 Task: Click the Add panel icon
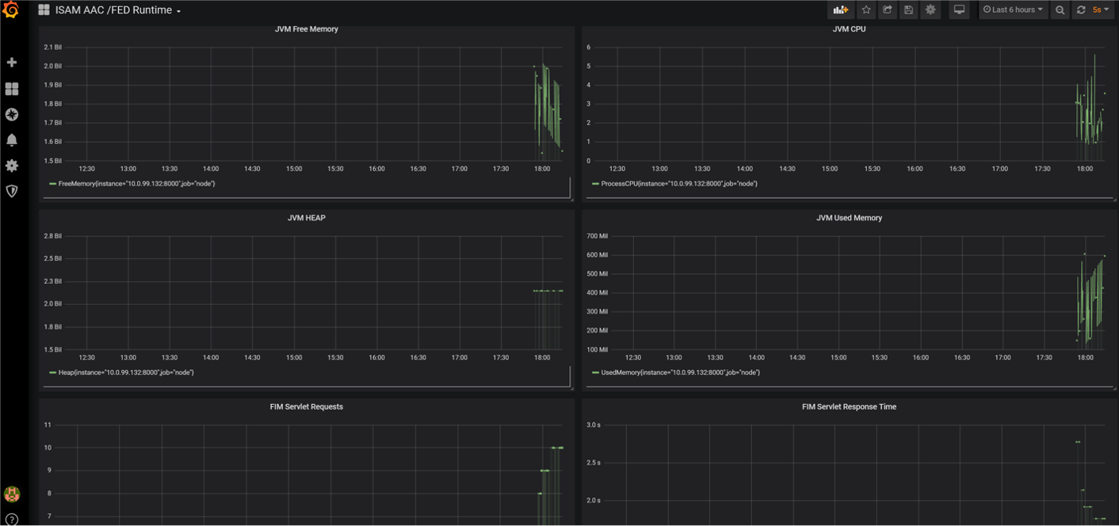coord(841,10)
